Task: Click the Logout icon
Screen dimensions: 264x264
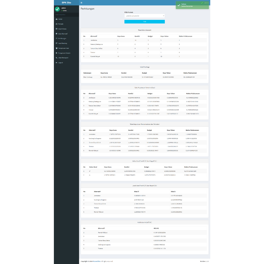Action: pos(56,62)
